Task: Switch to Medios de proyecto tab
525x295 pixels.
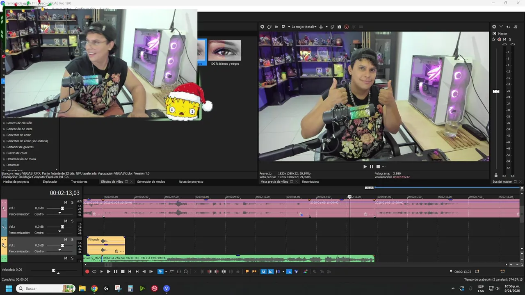Action: tap(16, 182)
